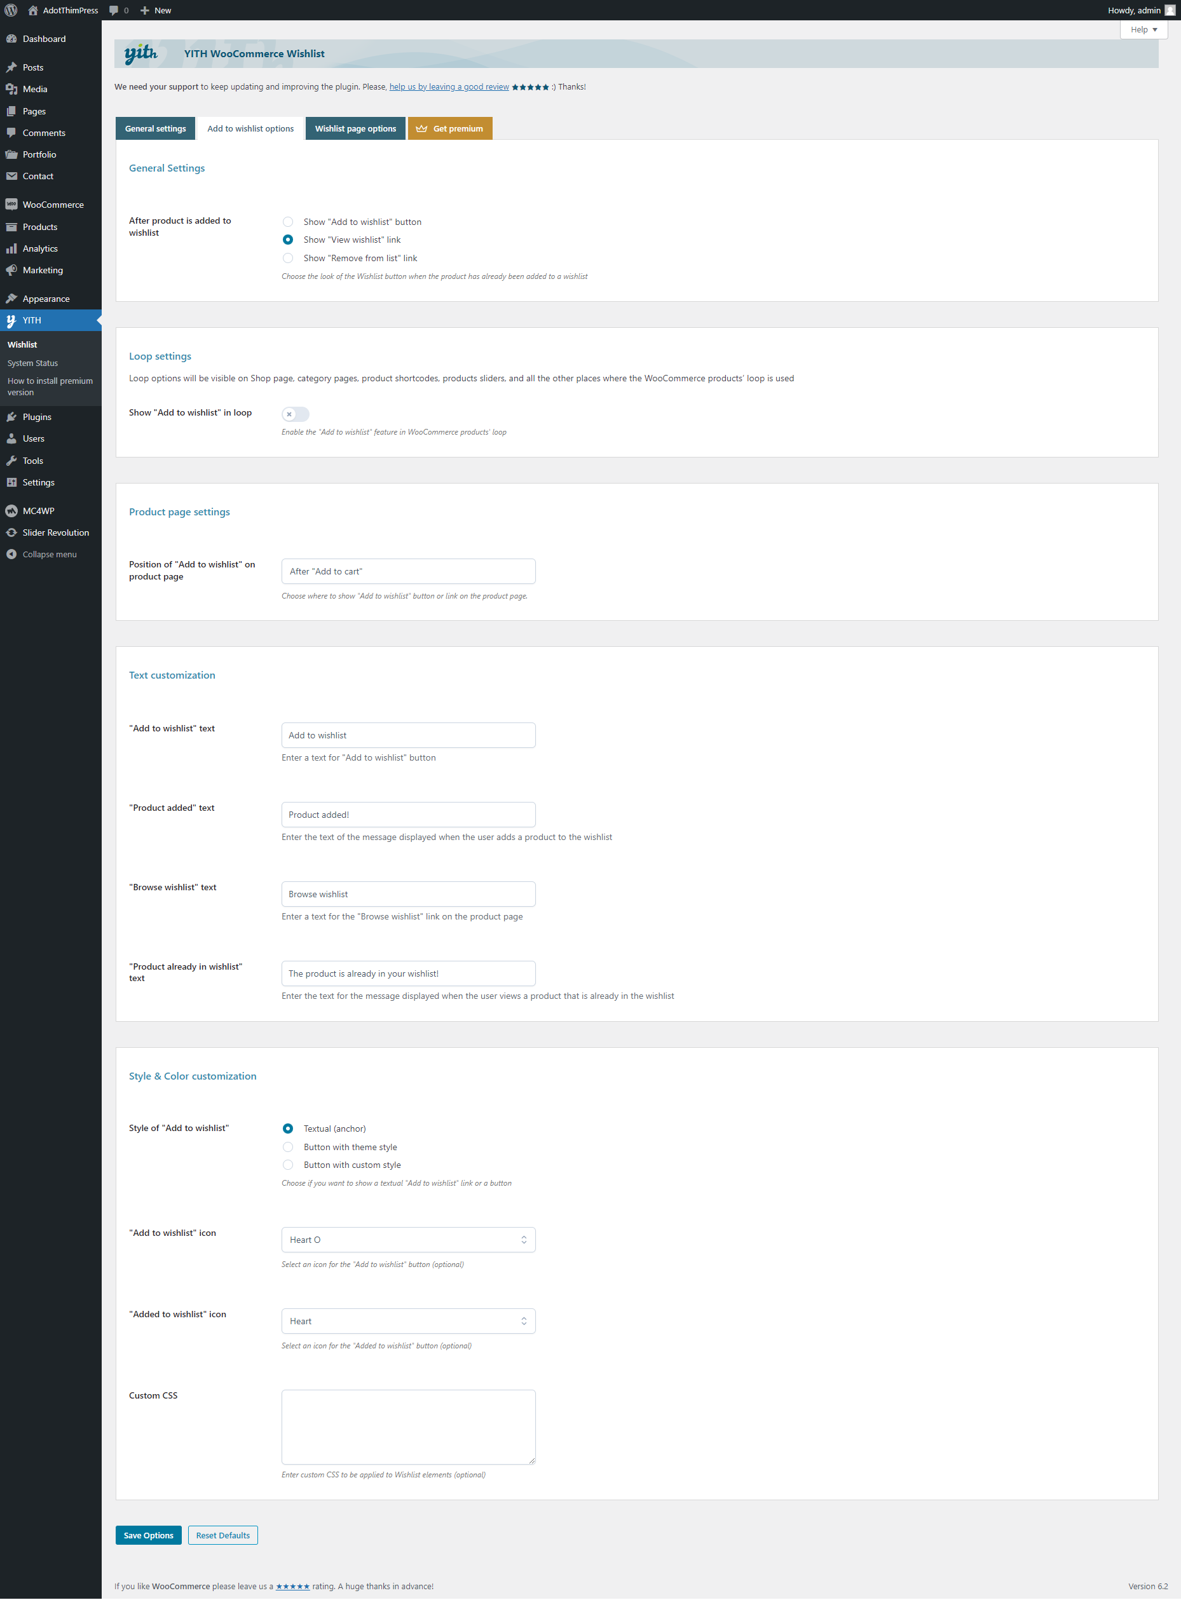This screenshot has height=1600, width=1181.
Task: Open Posts pin icon in sidebar
Action: (11, 67)
